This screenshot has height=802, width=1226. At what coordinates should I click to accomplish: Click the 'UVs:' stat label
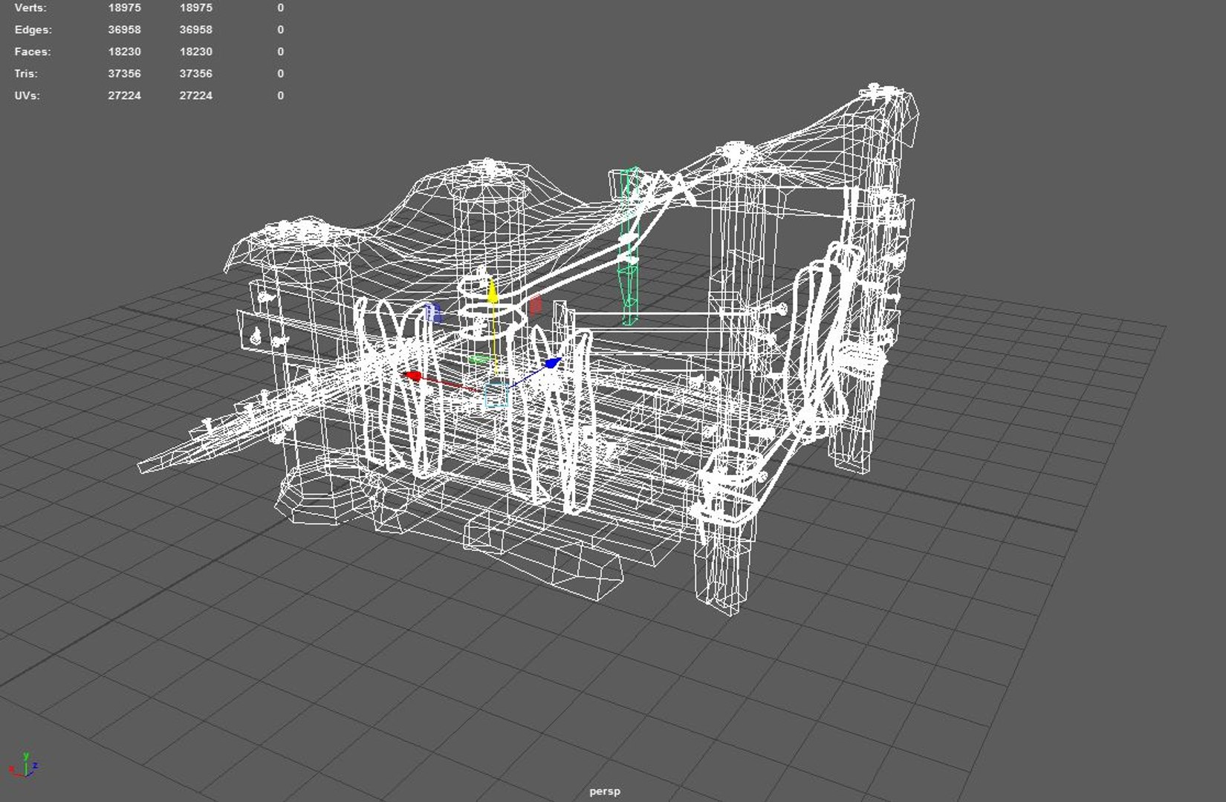tap(27, 95)
